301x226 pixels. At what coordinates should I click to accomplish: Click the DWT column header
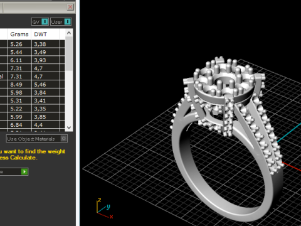click(x=45, y=34)
